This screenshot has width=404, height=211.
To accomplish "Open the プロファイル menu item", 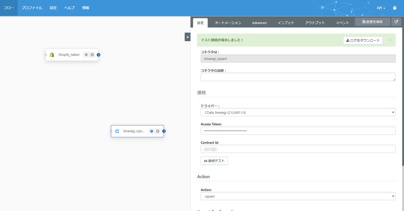I will [x=32, y=8].
